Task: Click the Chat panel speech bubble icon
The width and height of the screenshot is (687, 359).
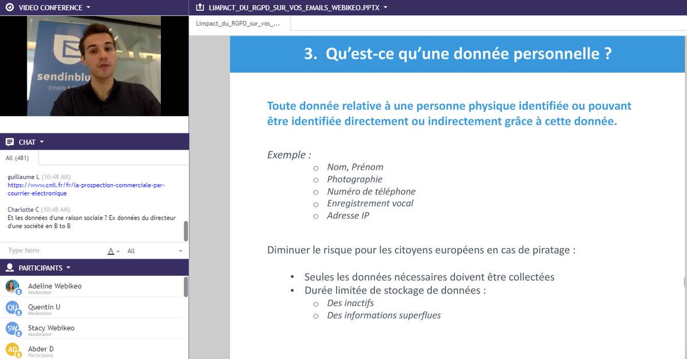Action: [x=10, y=142]
